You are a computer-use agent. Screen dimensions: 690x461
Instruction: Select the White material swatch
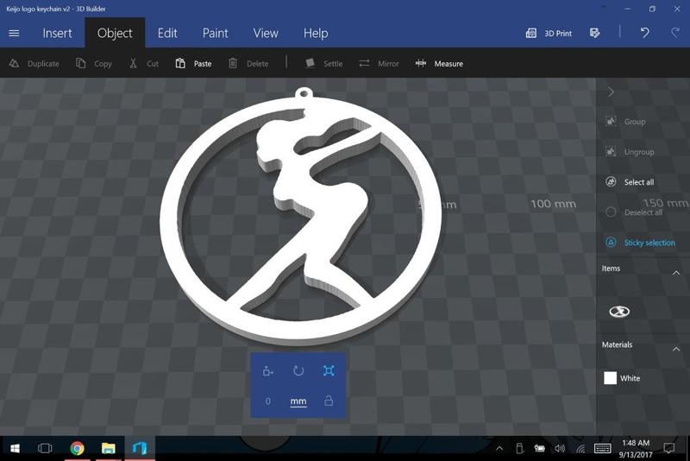tap(611, 378)
